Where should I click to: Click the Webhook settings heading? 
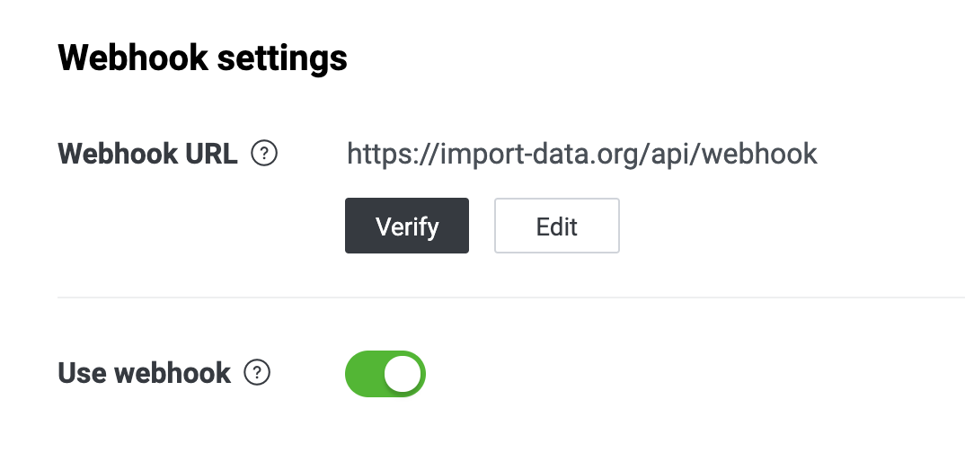[202, 58]
